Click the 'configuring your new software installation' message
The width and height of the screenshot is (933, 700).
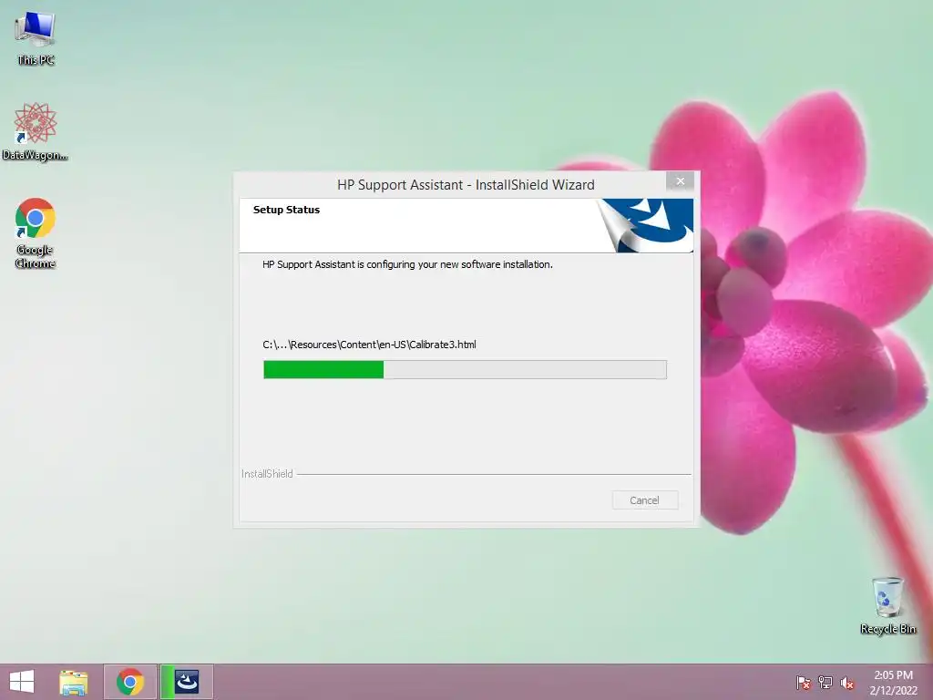coord(407,264)
